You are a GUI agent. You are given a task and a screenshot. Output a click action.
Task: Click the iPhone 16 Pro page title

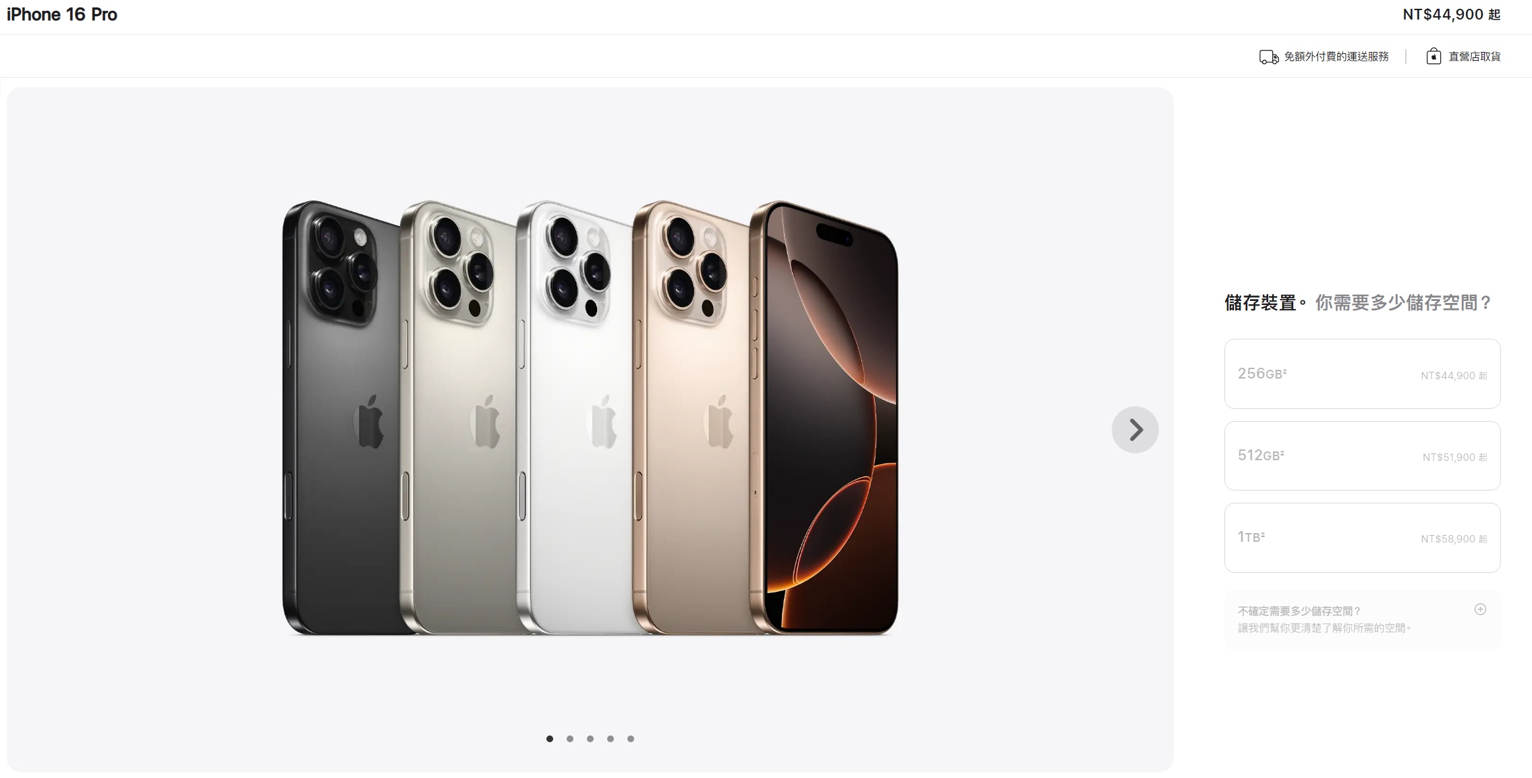[62, 15]
